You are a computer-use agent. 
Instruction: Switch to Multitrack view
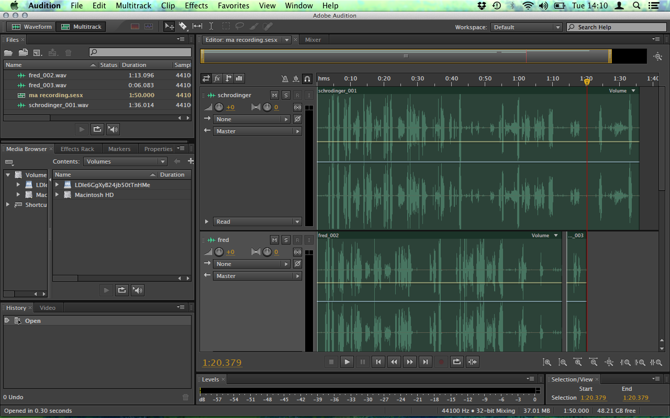coord(81,27)
